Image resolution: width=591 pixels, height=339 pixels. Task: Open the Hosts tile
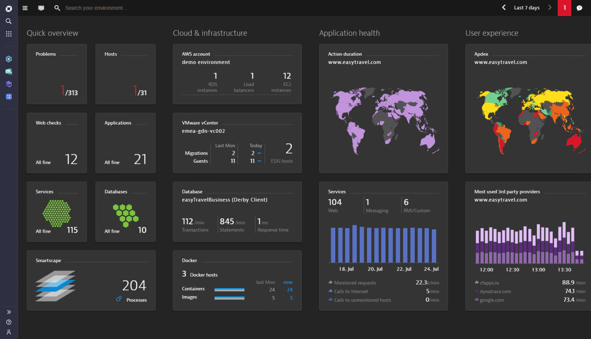(126, 74)
